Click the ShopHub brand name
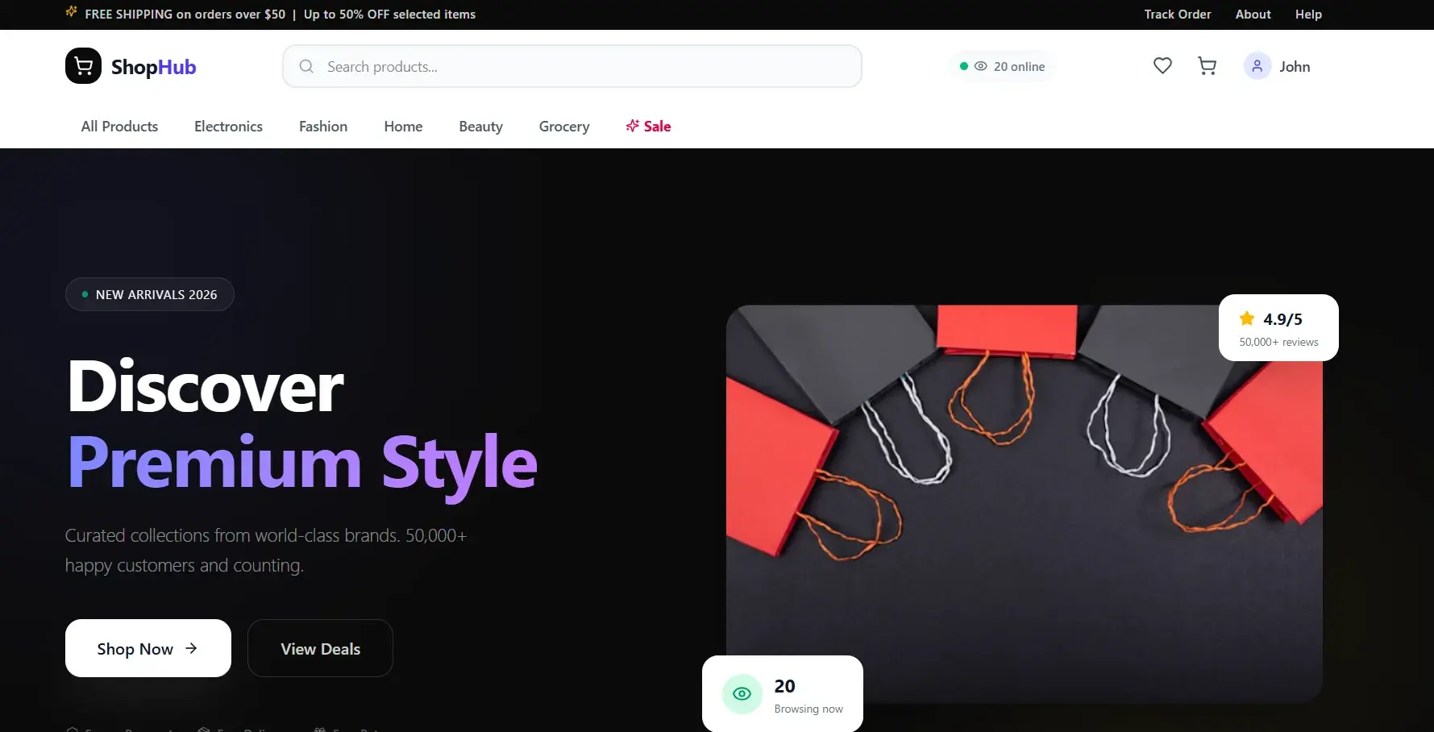Image resolution: width=1434 pixels, height=732 pixels. tap(153, 67)
